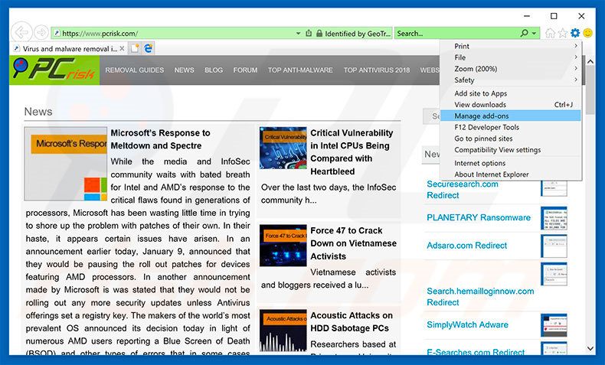Open the Tools gear icon
Image resolution: width=605 pixels, height=365 pixels.
[575, 33]
